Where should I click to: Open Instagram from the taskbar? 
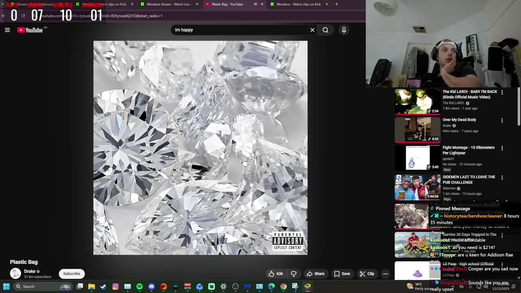coord(116,286)
